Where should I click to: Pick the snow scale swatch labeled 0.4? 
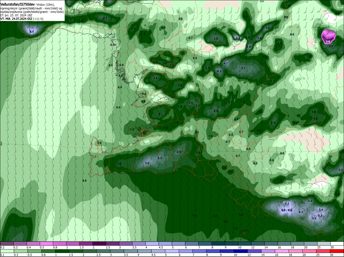pyautogui.click(x=33, y=244)
